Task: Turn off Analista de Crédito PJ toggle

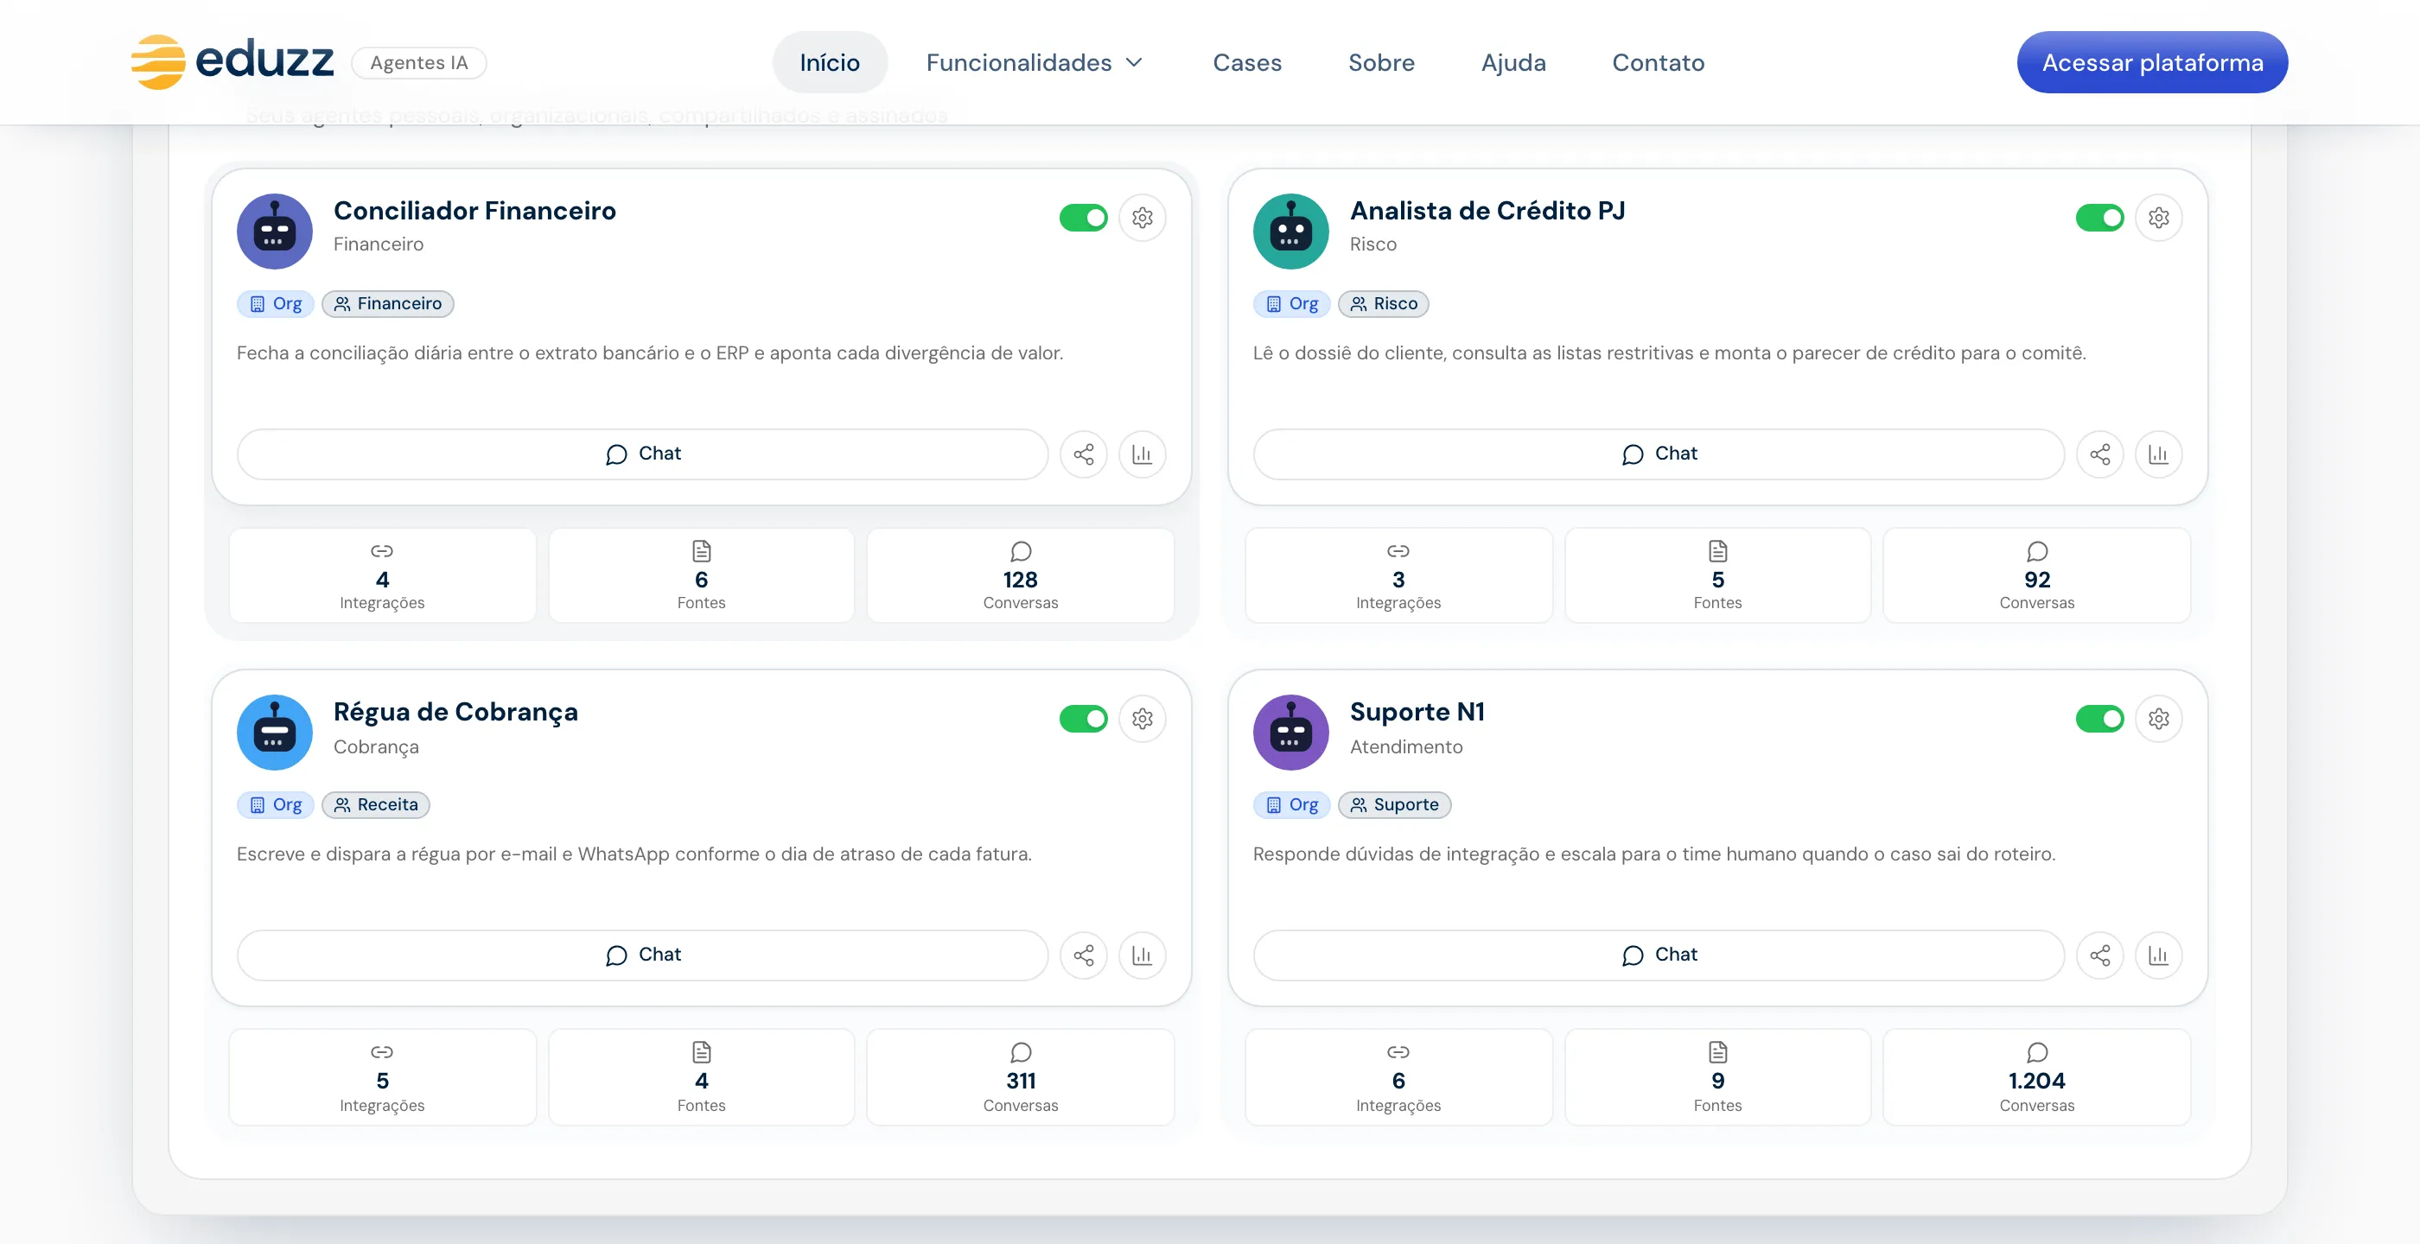Action: [x=2099, y=218]
